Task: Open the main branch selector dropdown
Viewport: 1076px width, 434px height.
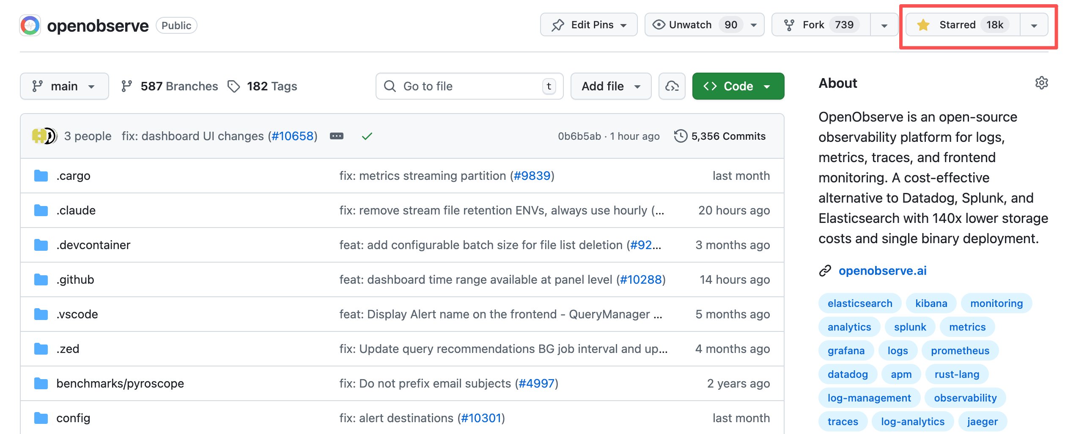Action: pyautogui.click(x=64, y=86)
